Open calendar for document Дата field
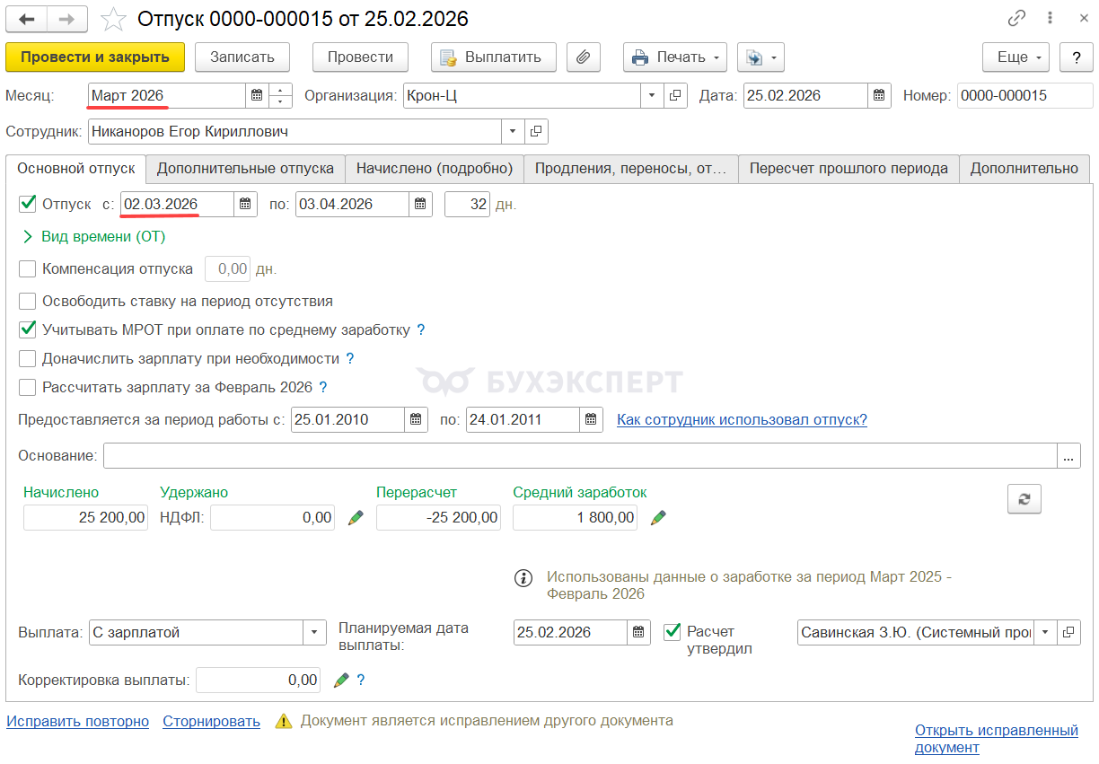This screenshot has height=764, width=1099. coord(879,95)
